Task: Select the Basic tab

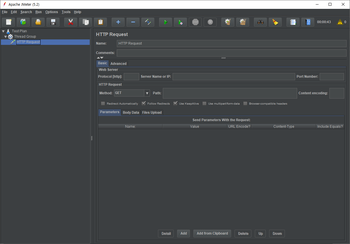Action: 103,63
